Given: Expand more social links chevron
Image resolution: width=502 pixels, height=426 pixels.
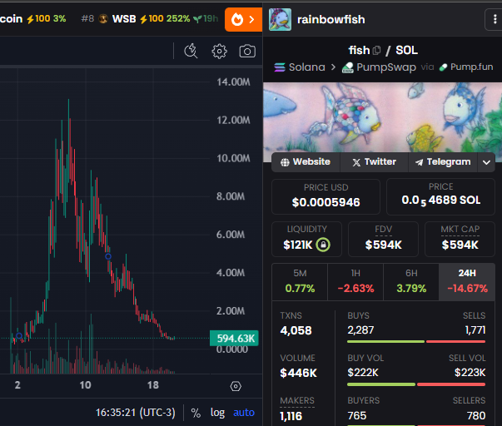Looking at the screenshot, I should pos(486,162).
